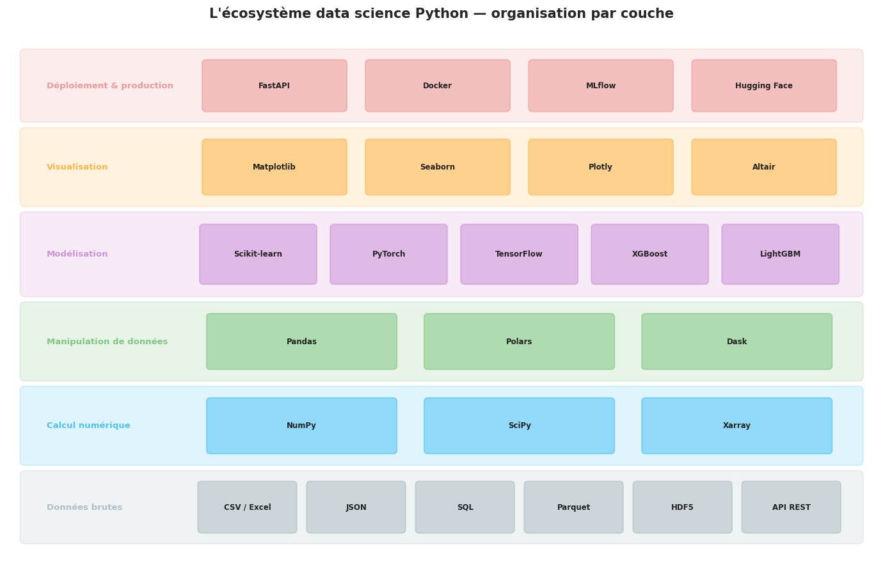This screenshot has height=563, width=883.
Task: Click the Calcul numérique layer label
Action: click(88, 425)
